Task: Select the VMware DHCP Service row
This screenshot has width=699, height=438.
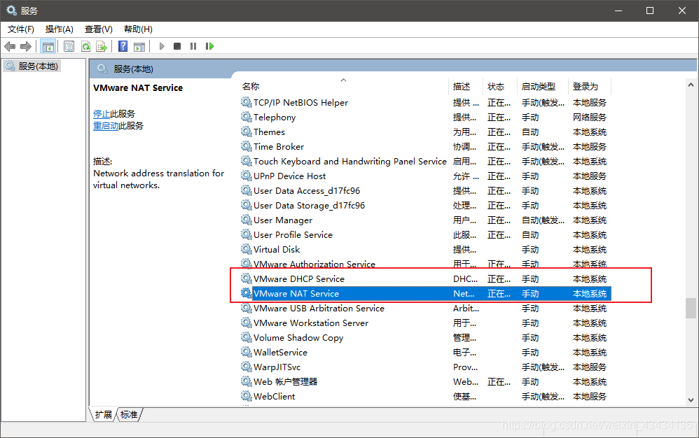Action: 426,279
